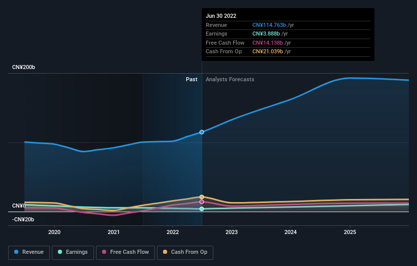This screenshot has width=417, height=266.
Task: Click the 2020 x-axis label
Action: click(x=54, y=232)
